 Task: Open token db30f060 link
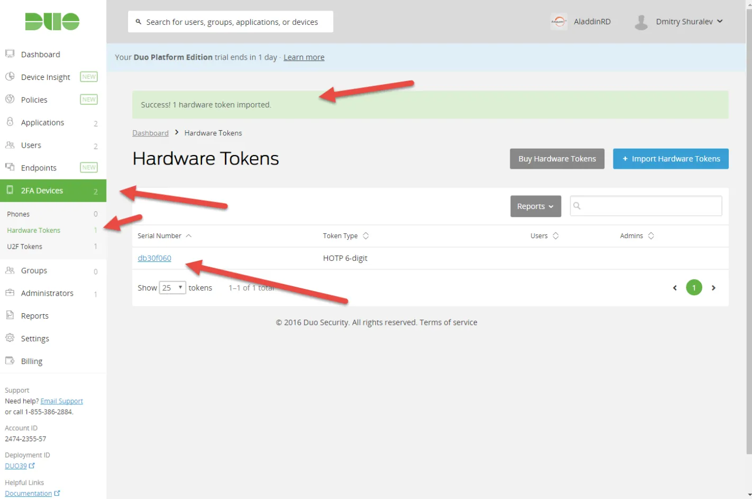(x=154, y=258)
